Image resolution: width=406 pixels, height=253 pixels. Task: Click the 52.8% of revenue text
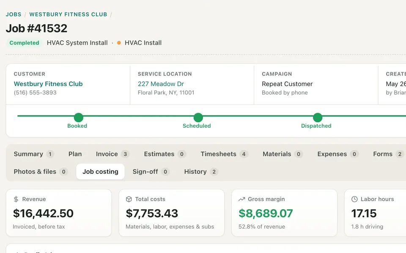[x=262, y=227]
